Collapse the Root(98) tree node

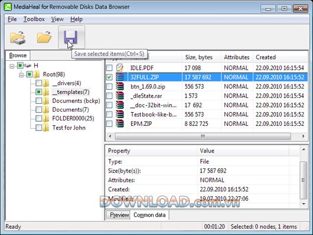[21, 75]
